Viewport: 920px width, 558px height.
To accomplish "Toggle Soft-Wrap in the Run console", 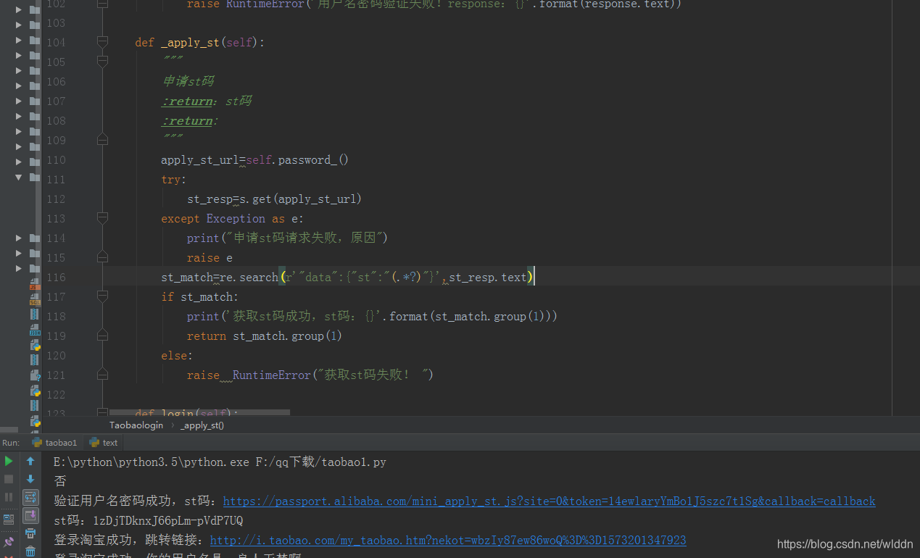I will coord(30,497).
